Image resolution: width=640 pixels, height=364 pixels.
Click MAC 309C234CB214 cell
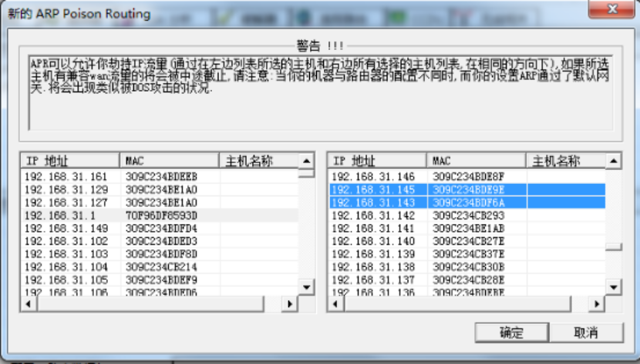[162, 267]
